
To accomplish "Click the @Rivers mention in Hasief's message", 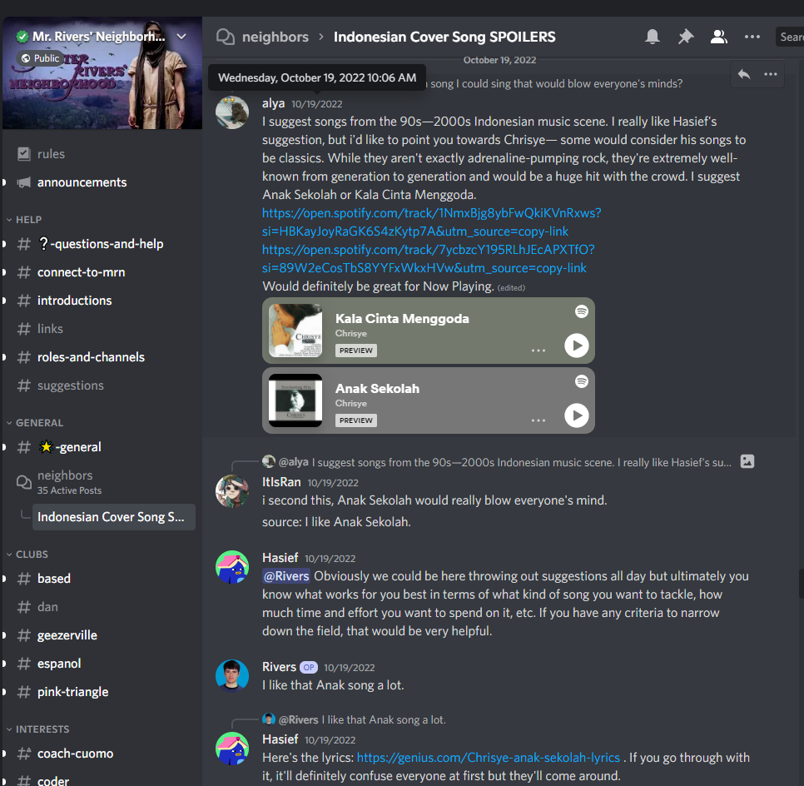I will click(286, 576).
